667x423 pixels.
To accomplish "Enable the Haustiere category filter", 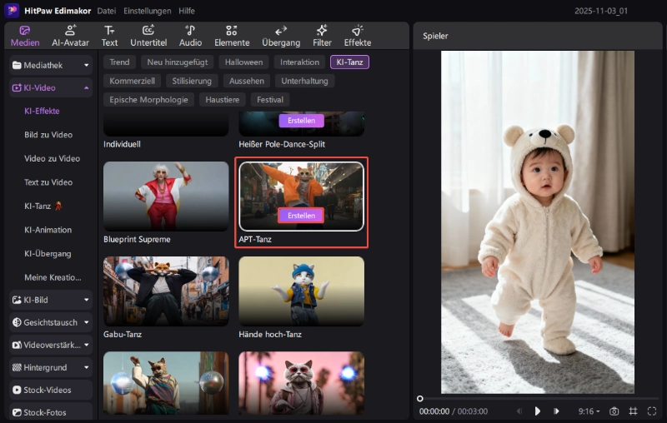I will [x=222, y=100].
